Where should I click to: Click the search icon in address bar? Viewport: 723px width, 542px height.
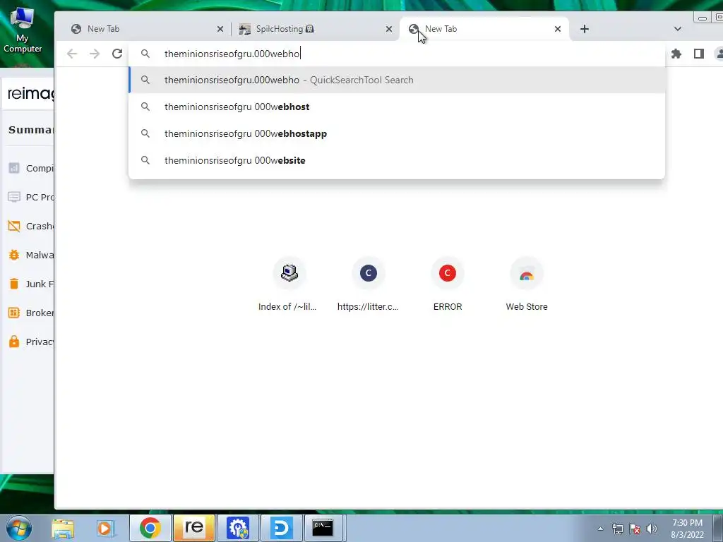[x=145, y=54]
